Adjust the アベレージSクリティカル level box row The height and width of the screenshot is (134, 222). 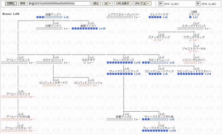pos(14,119)
